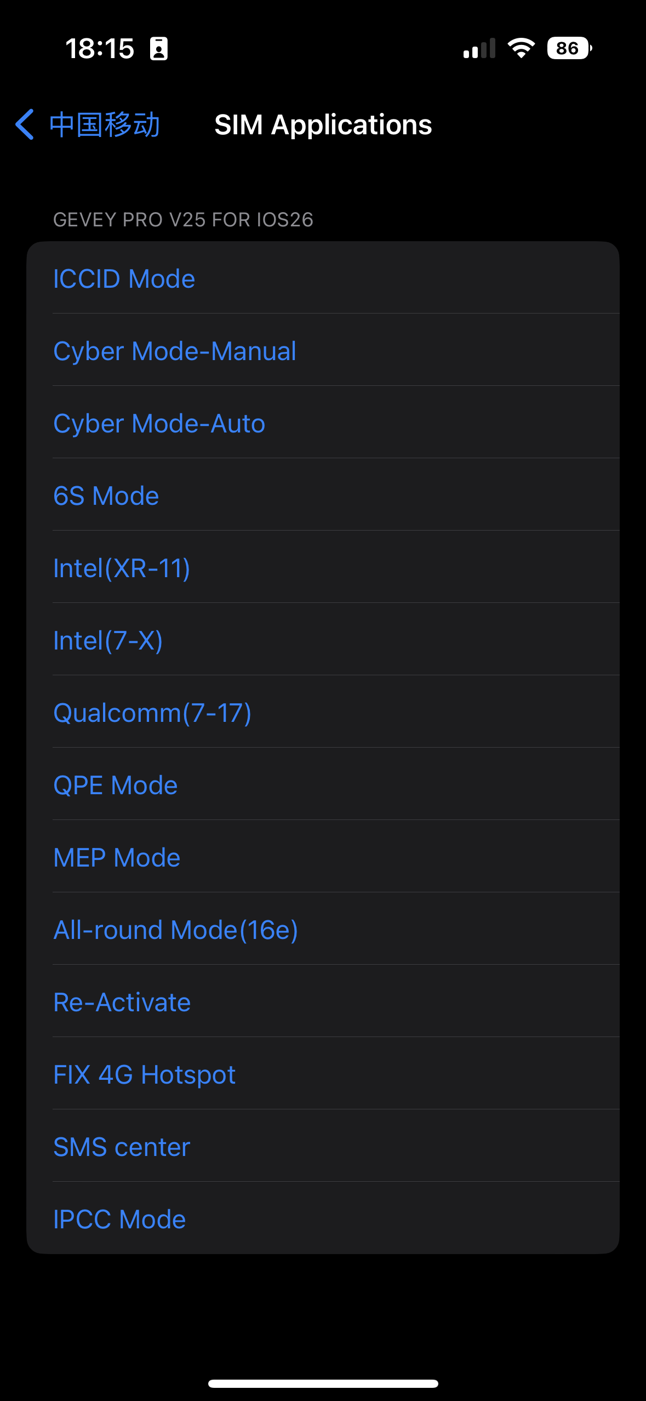This screenshot has width=646, height=1401.
Task: Open Intel(7-X) option
Action: pos(108,640)
